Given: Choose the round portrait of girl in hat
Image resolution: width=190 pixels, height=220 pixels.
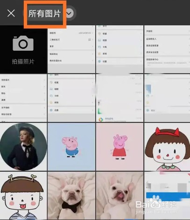Looking at the screenshot, I should pos(23,147).
